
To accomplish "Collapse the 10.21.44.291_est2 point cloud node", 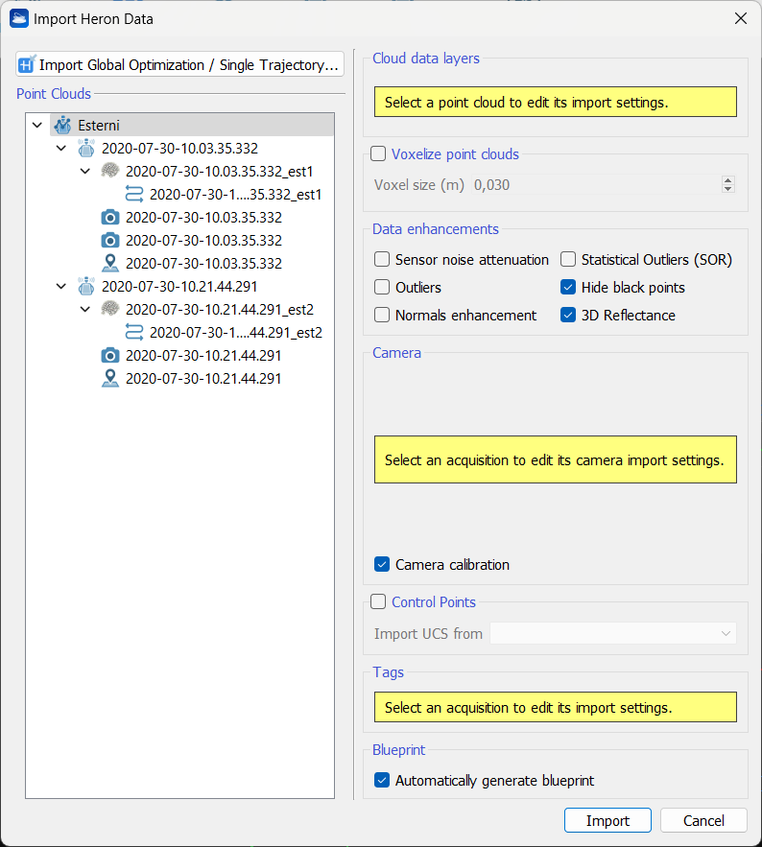I will coord(85,310).
